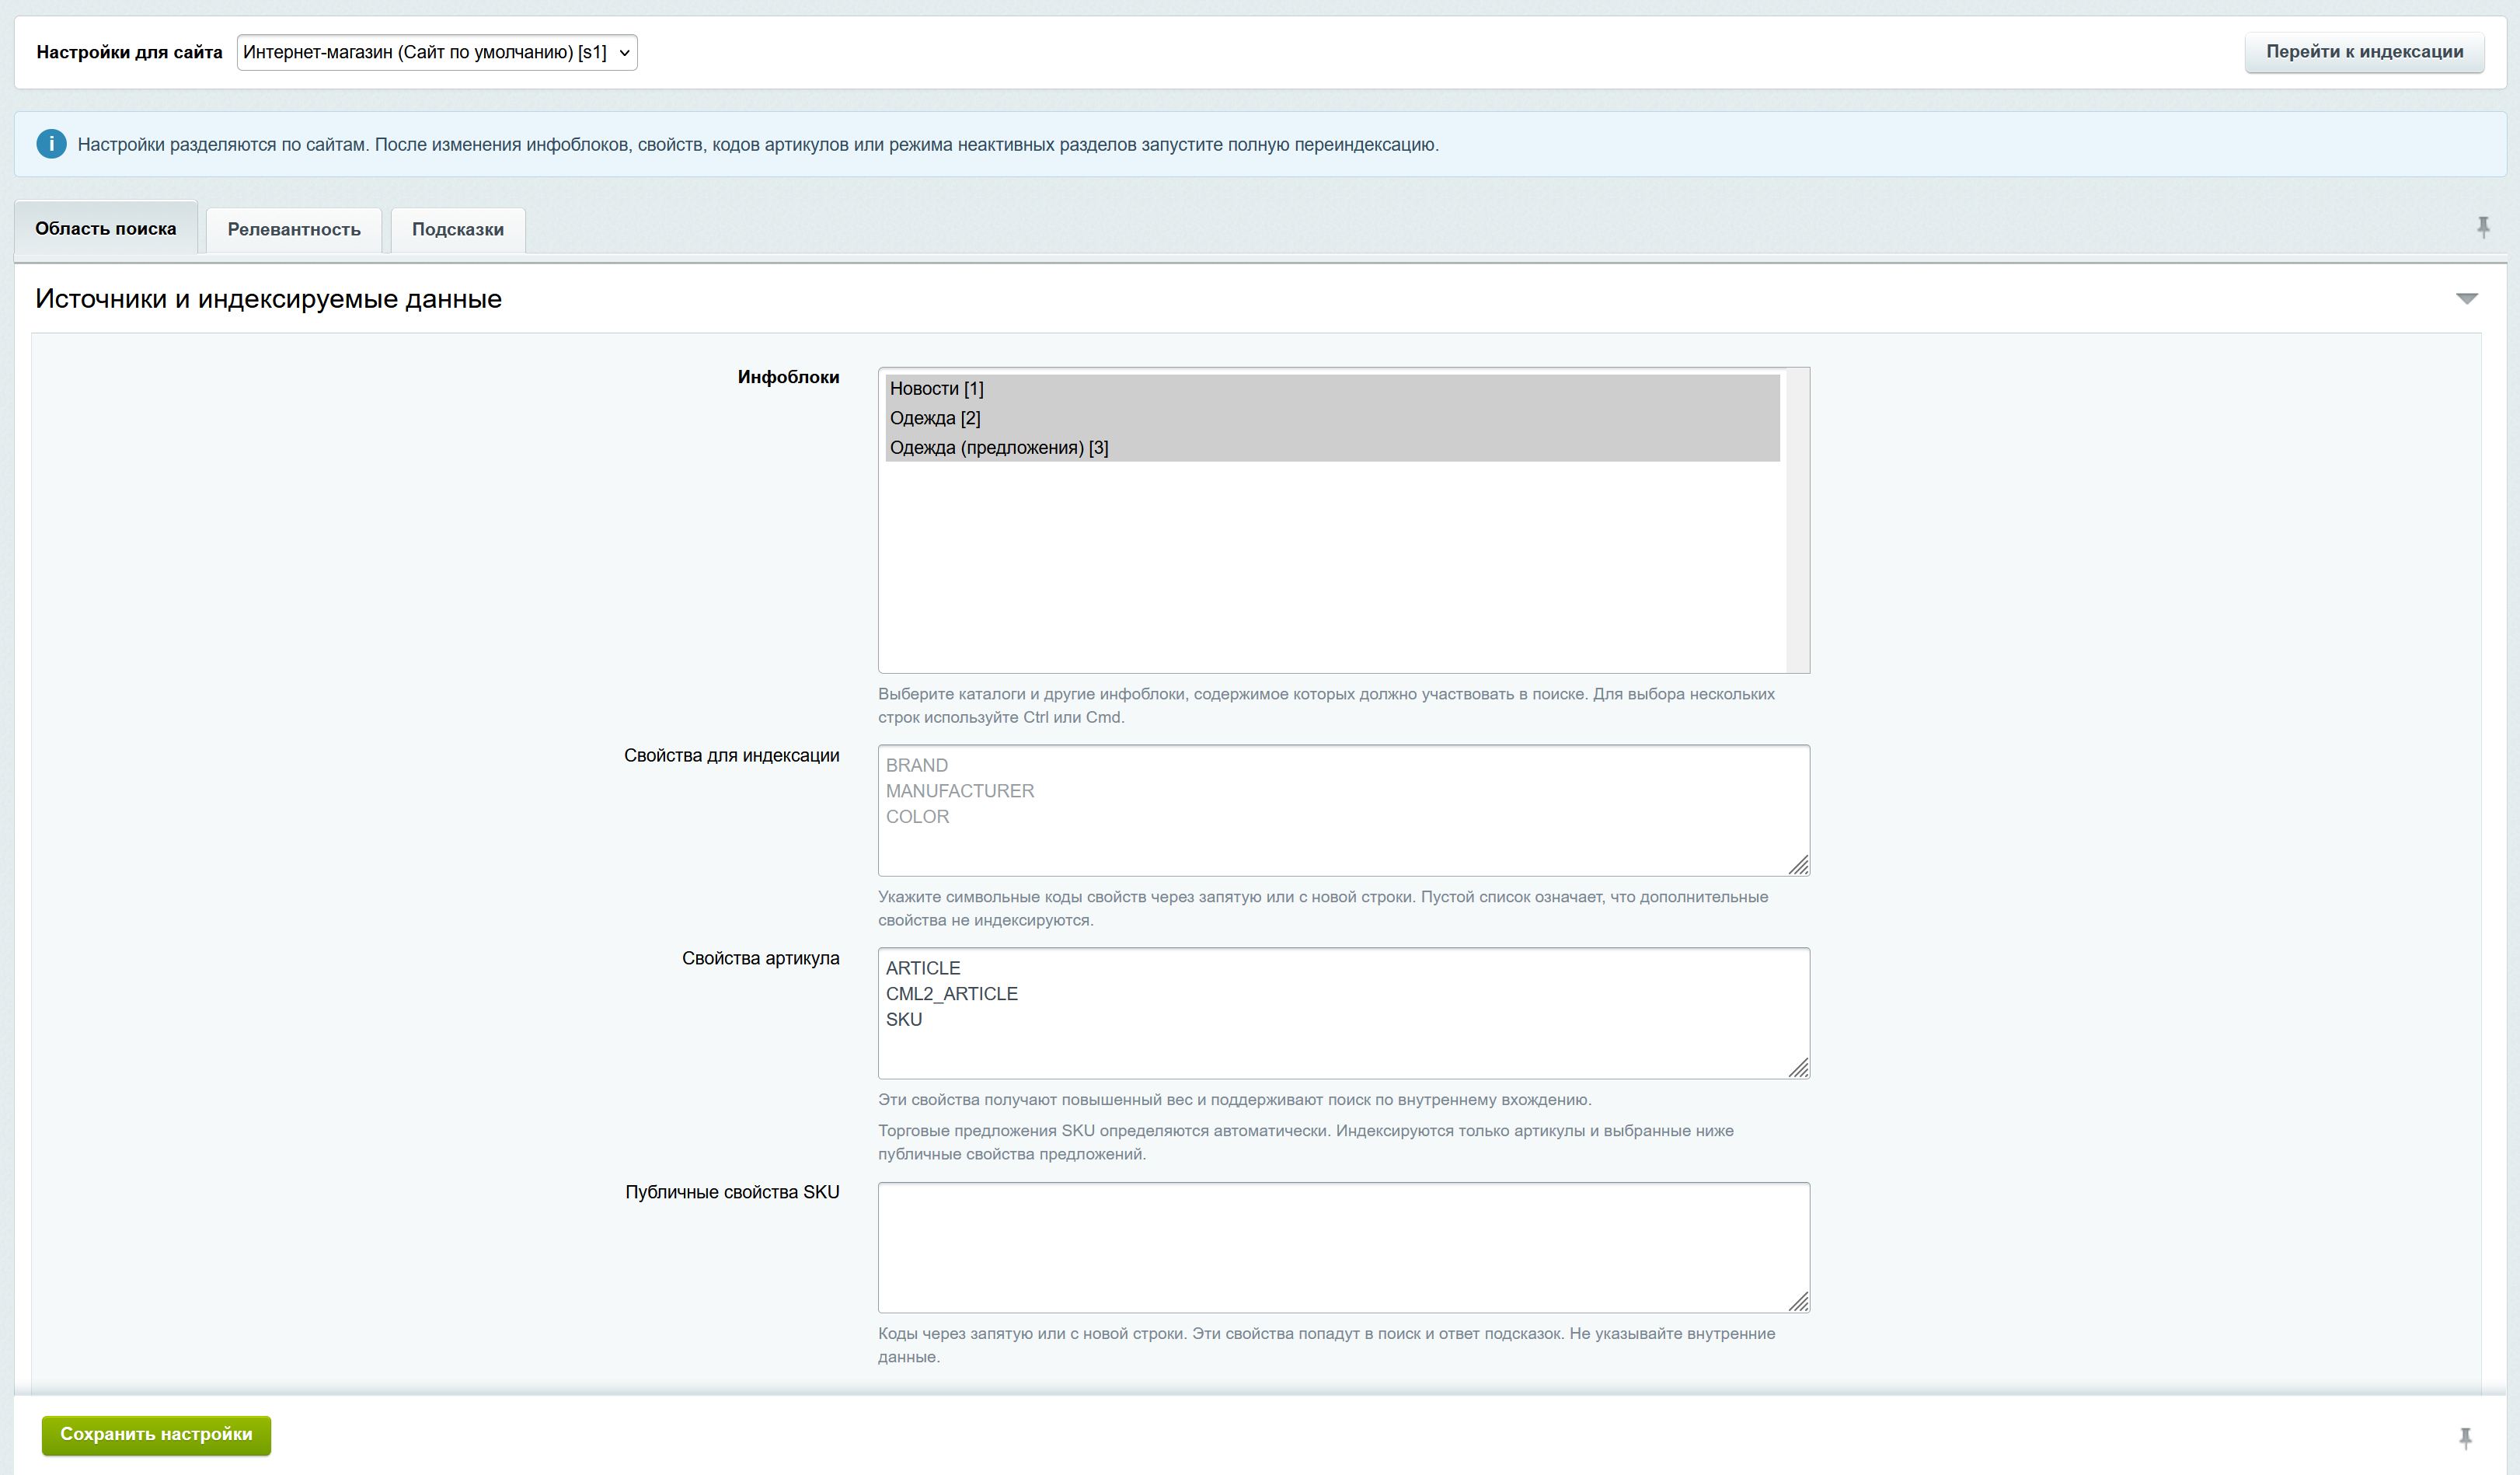Click the blue info icon in notice

51,144
